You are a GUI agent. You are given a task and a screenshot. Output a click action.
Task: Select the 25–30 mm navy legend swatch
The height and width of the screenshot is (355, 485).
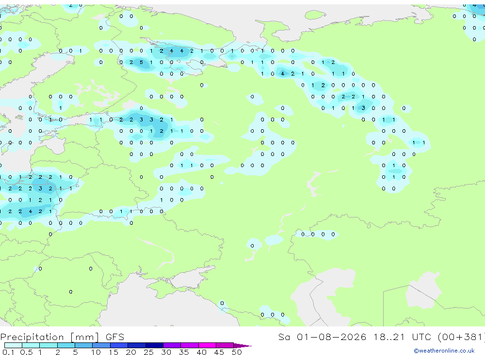(x=154, y=345)
